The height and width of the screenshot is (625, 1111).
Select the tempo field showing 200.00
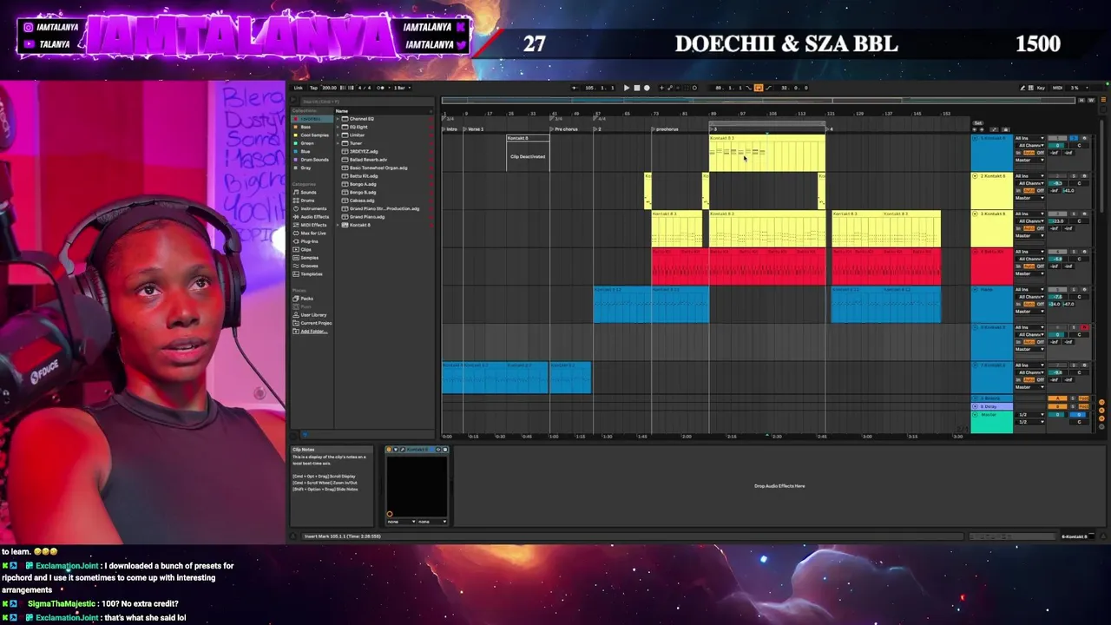pyautogui.click(x=329, y=88)
